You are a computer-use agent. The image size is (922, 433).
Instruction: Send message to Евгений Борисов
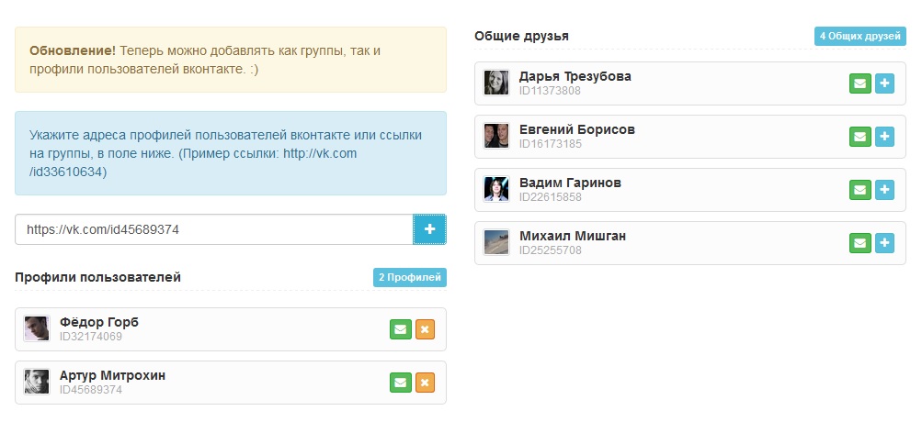[x=860, y=137]
